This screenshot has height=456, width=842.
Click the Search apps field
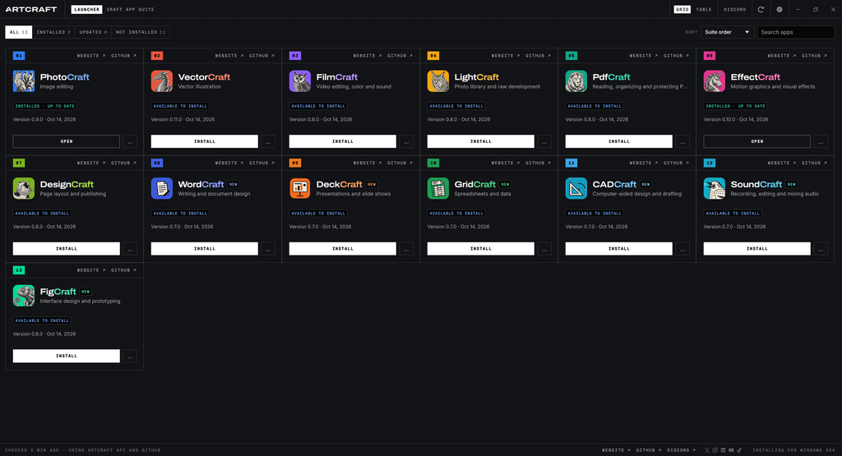(796, 32)
